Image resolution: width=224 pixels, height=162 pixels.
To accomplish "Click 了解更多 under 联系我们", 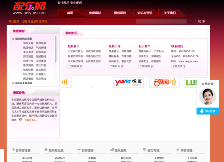I will [x=179, y=66].
